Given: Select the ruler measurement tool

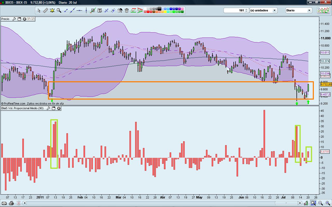Looking at the screenshot, I should [45, 10].
